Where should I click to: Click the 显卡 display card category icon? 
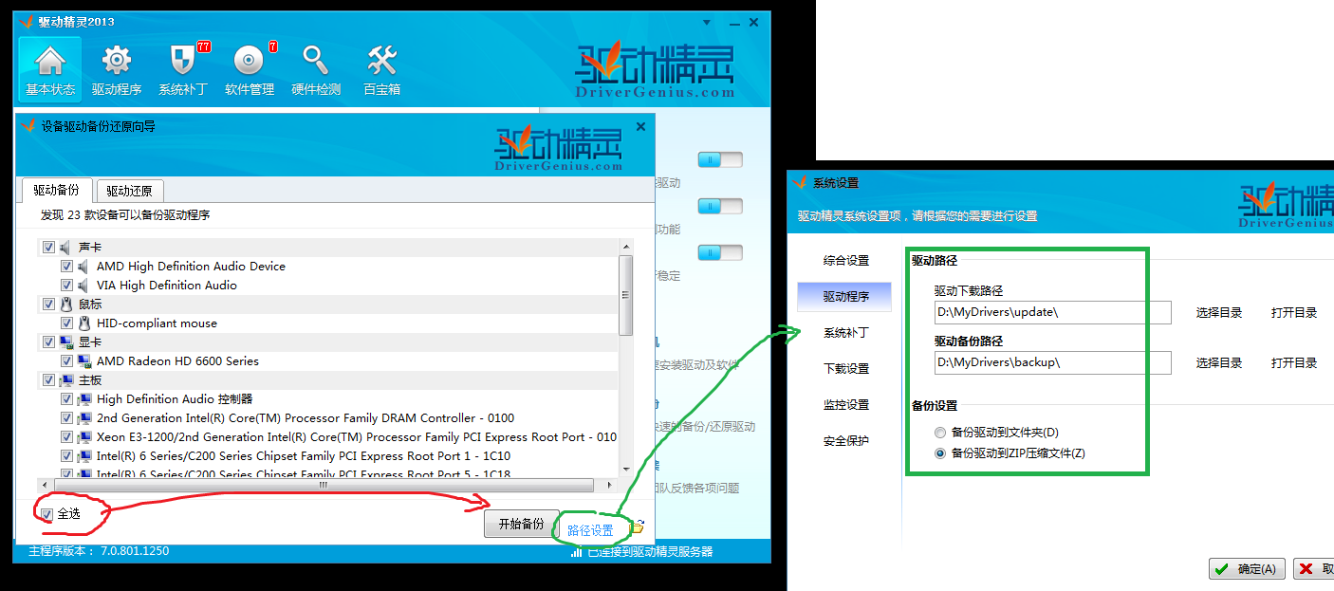coord(65,342)
